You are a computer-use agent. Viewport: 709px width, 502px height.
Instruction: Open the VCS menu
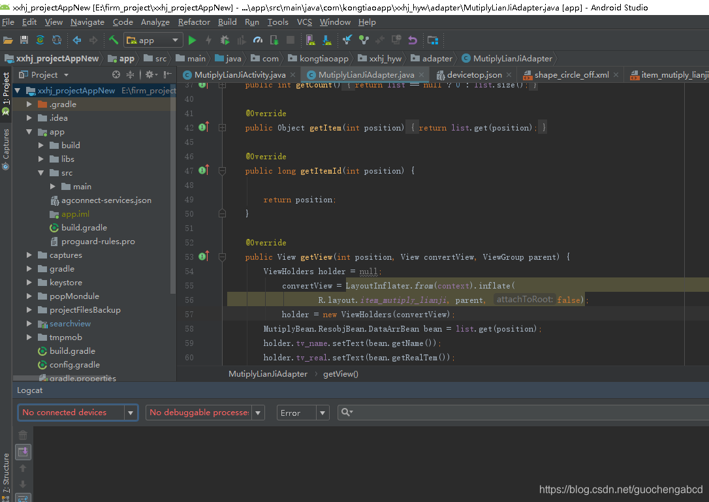pyautogui.click(x=304, y=22)
